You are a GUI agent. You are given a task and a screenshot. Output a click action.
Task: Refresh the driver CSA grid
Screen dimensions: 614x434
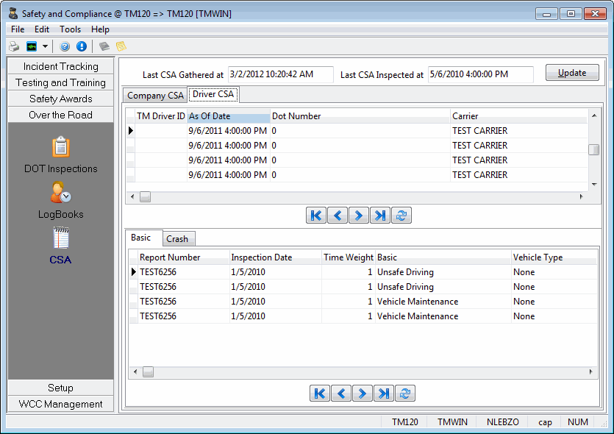point(401,216)
